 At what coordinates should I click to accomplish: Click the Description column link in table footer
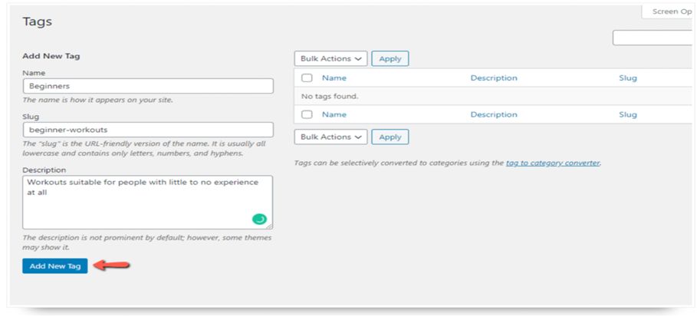pos(494,114)
